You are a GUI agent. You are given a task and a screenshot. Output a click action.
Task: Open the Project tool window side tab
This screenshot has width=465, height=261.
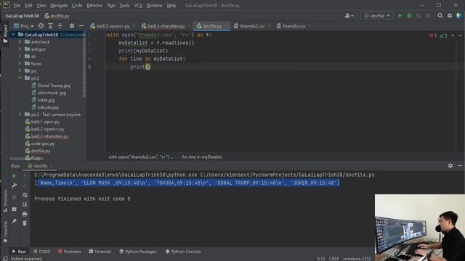[x=5, y=34]
